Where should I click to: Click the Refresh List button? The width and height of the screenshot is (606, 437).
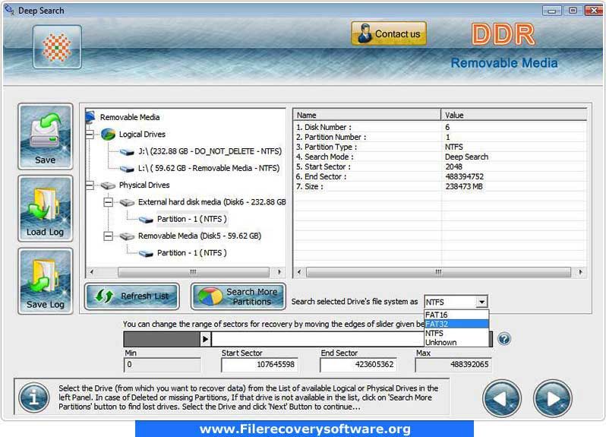(132, 296)
